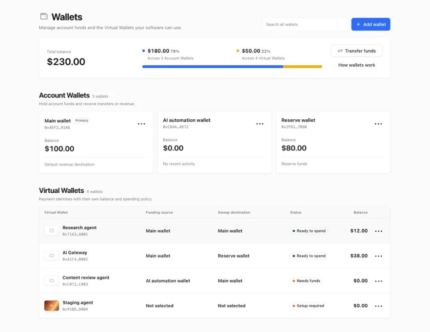430x332 pixels.
Task: Click AI Gateway's Ready to spend status
Action: pyautogui.click(x=309, y=256)
